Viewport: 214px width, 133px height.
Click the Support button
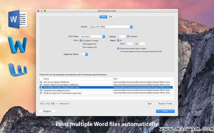click(x=47, y=111)
